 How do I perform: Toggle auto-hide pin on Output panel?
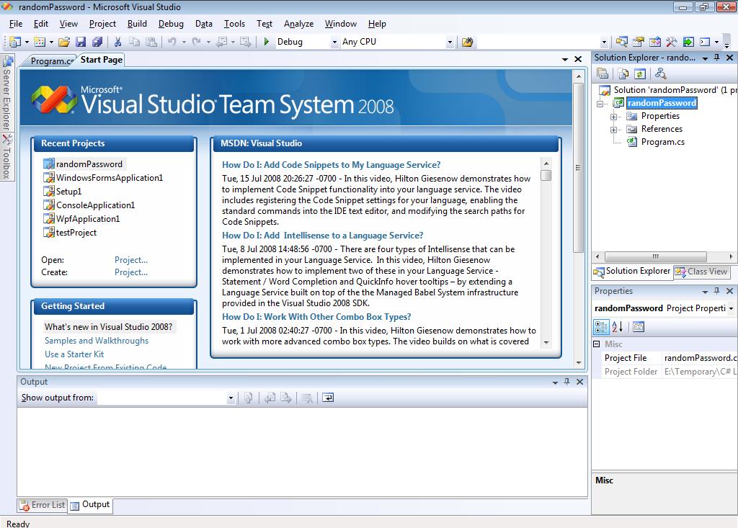pos(566,382)
